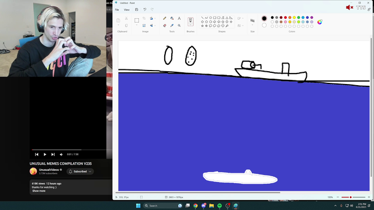Pick the red color swatch
The height and width of the screenshot is (210, 374).
[x=285, y=17]
